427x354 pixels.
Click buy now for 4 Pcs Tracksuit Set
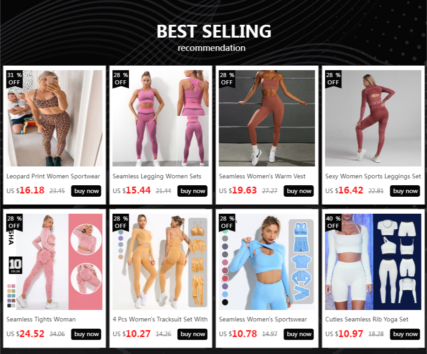point(192,334)
